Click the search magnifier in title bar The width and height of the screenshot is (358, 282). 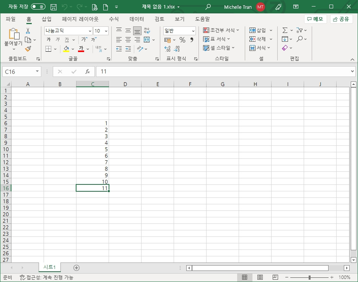click(208, 7)
